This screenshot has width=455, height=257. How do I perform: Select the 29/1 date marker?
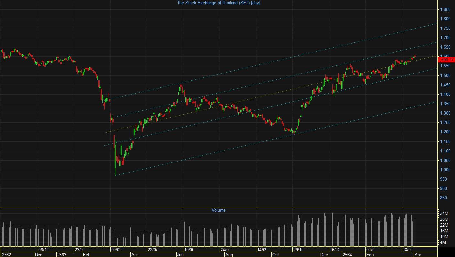click(298, 250)
